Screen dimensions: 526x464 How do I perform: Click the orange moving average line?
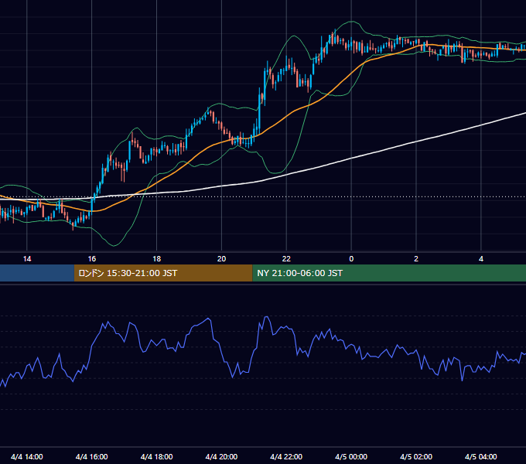click(x=286, y=116)
